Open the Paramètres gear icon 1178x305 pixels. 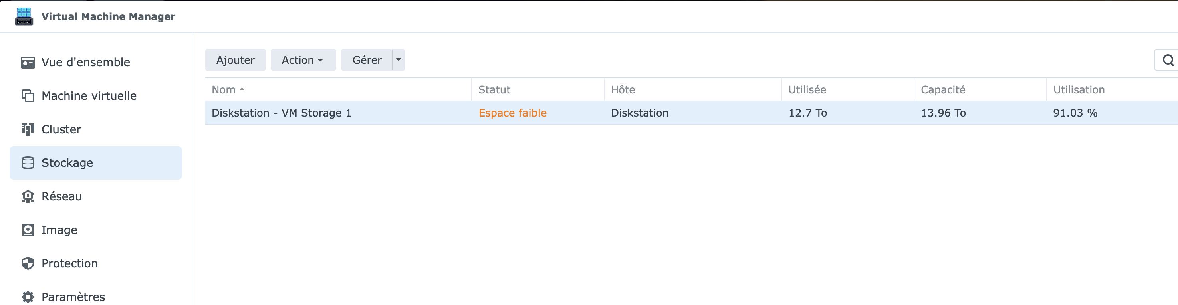(28, 297)
